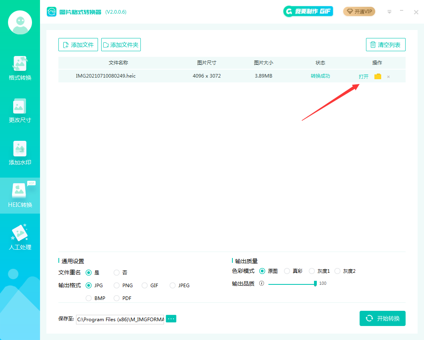Open the 人工处理 manual processing tool

point(20,238)
